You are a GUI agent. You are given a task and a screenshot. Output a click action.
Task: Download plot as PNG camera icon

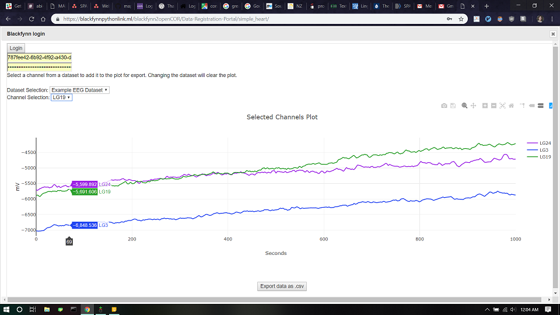[444, 106]
